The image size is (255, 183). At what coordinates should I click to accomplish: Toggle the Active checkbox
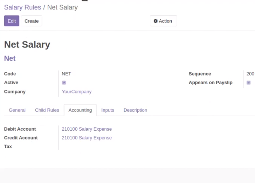point(64,83)
